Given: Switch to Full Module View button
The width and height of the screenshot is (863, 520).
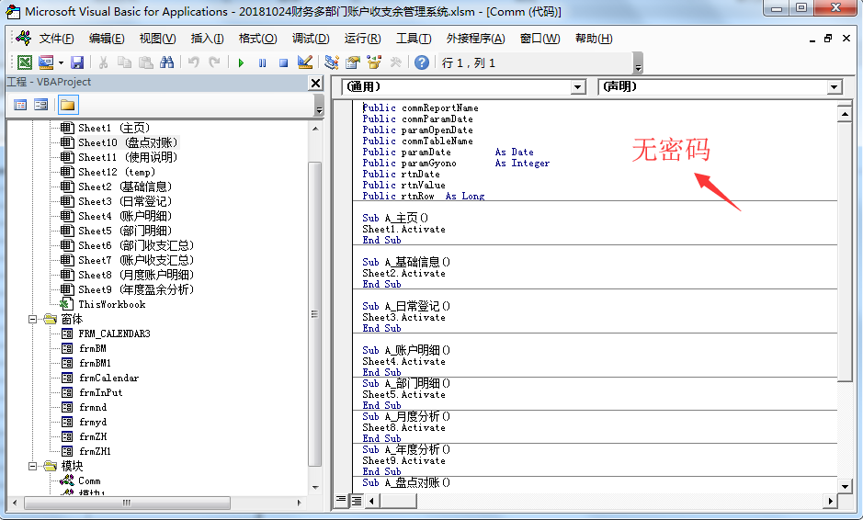Looking at the screenshot, I should 357,501.
